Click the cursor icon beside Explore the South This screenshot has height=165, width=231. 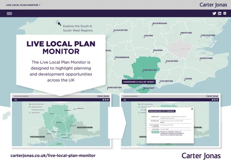point(58,23)
